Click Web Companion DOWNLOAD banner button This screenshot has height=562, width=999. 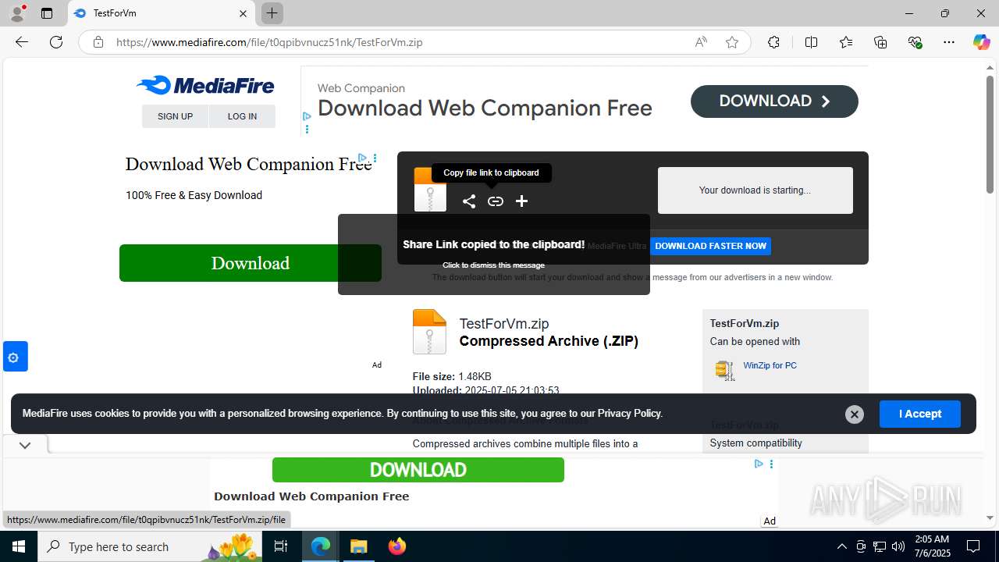[x=774, y=101]
